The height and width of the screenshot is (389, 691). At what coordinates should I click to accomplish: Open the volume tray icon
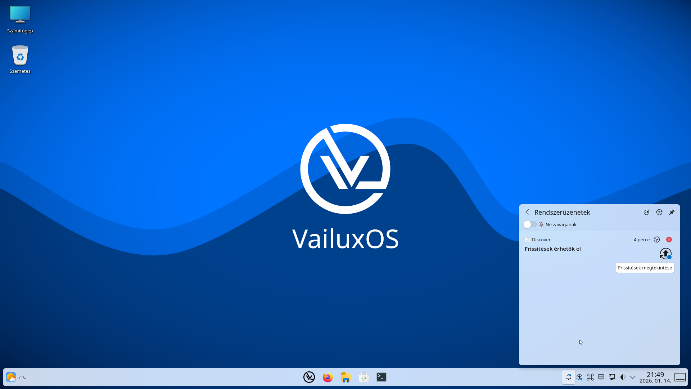tap(622, 377)
